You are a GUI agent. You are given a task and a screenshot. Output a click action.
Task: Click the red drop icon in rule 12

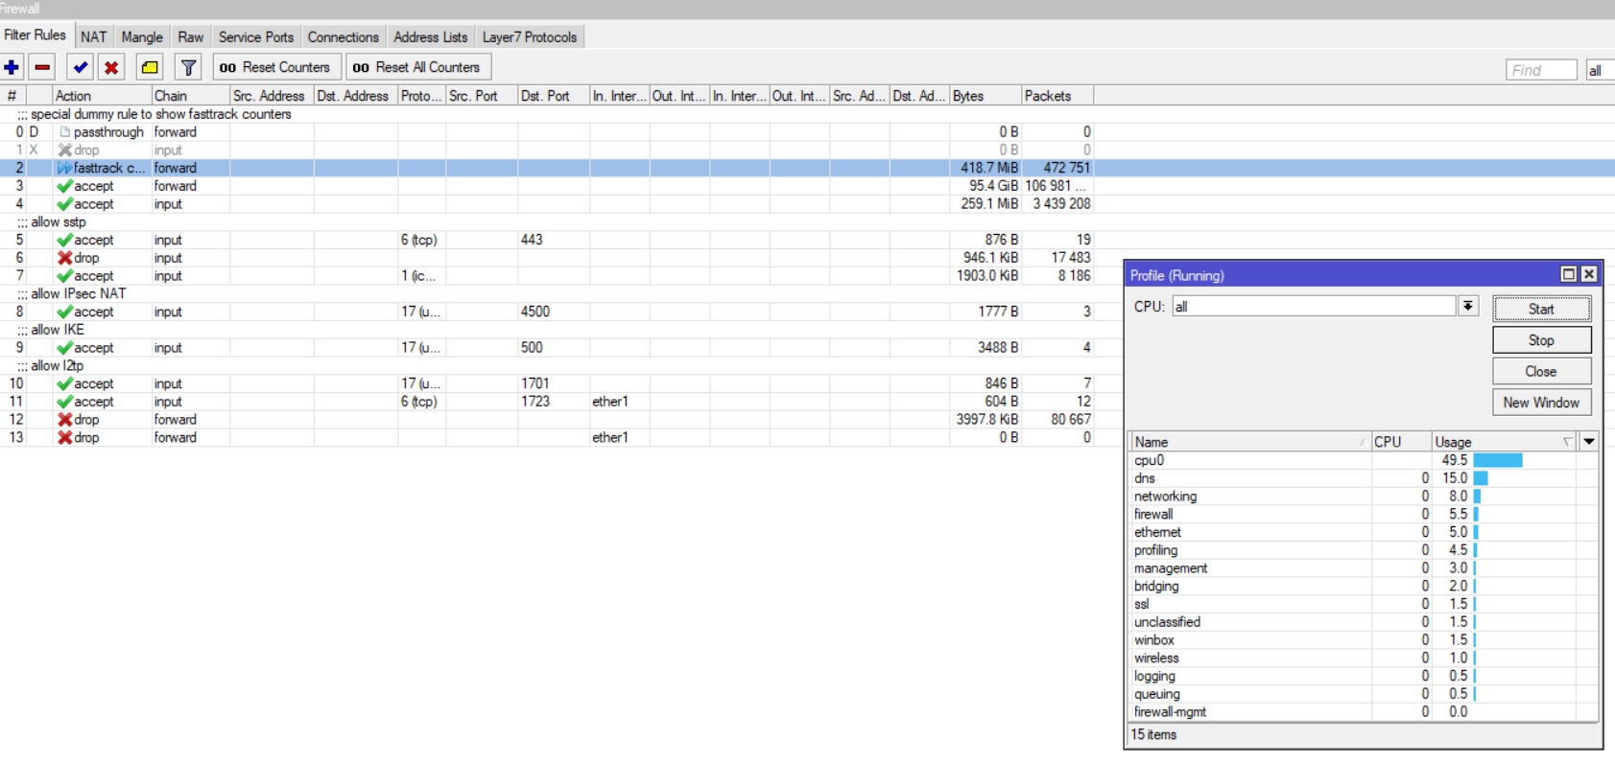[x=65, y=420]
